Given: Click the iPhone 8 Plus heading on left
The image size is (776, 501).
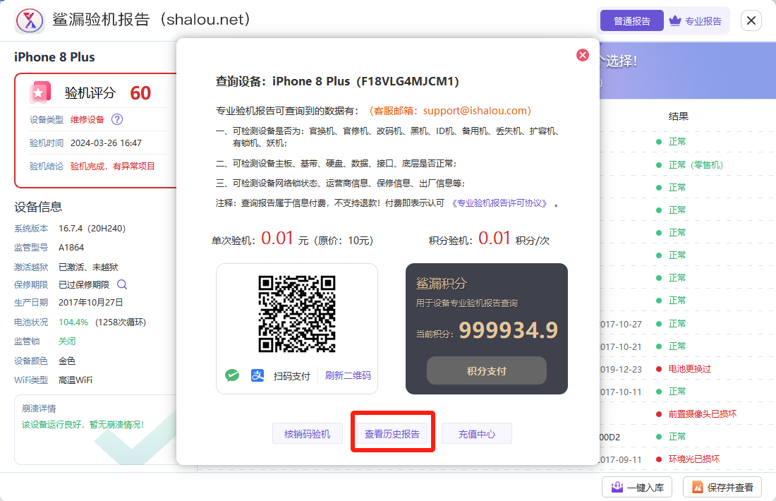Looking at the screenshot, I should [54, 57].
